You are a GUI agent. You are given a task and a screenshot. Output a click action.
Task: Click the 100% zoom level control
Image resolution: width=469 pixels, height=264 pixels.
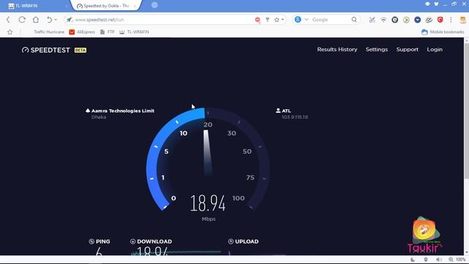(x=457, y=260)
